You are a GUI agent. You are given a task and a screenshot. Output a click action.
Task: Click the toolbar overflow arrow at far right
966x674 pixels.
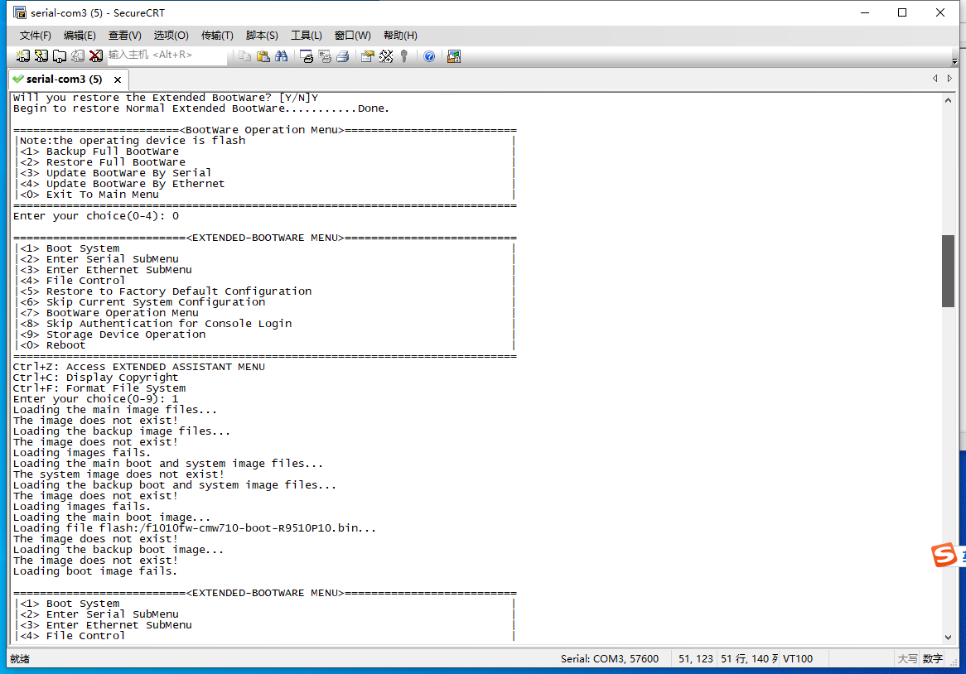pyautogui.click(x=954, y=60)
